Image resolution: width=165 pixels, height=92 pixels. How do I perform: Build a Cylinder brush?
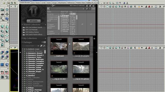point(7,31)
